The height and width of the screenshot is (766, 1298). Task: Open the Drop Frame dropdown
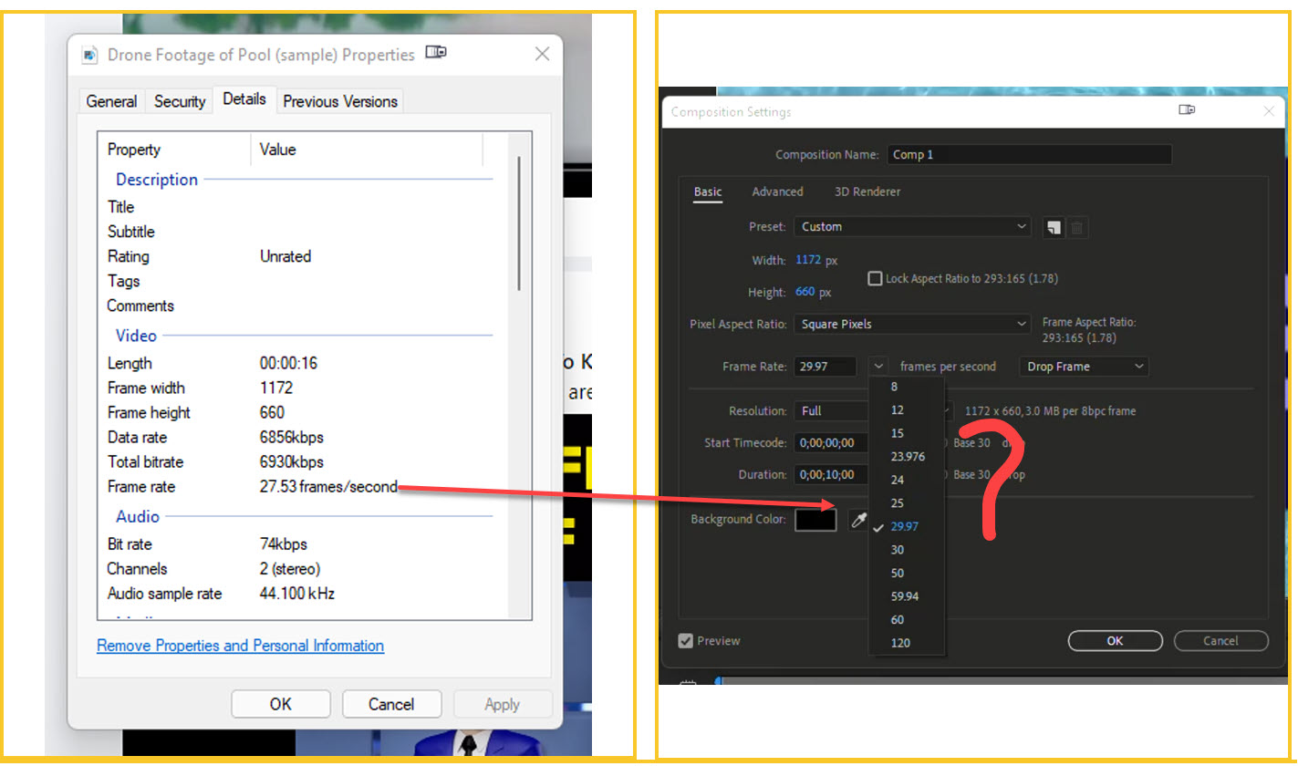click(1084, 366)
